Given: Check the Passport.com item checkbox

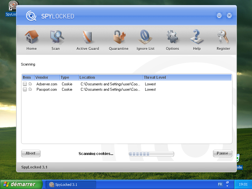Looking at the screenshot, I should click(25, 89).
